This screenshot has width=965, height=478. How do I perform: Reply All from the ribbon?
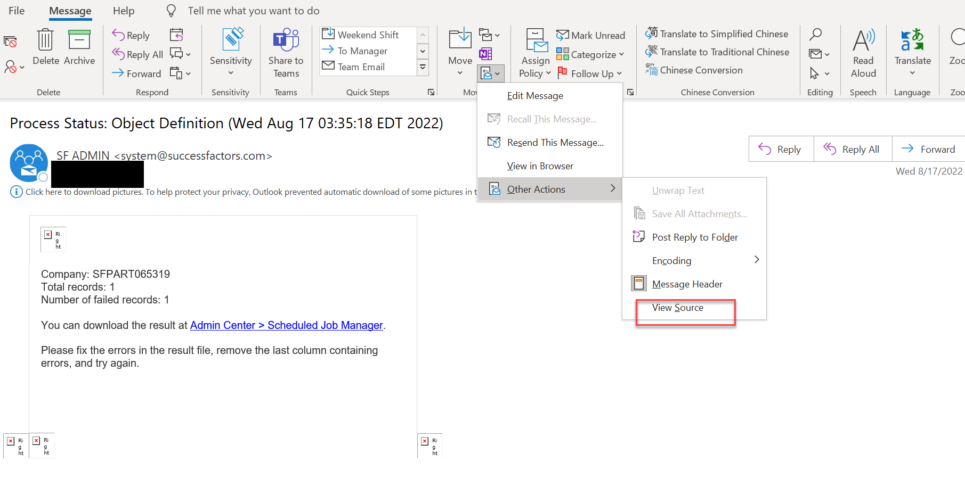(x=137, y=54)
